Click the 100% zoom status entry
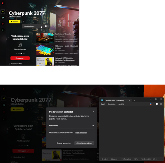165x163 pixels. pos(136,159)
